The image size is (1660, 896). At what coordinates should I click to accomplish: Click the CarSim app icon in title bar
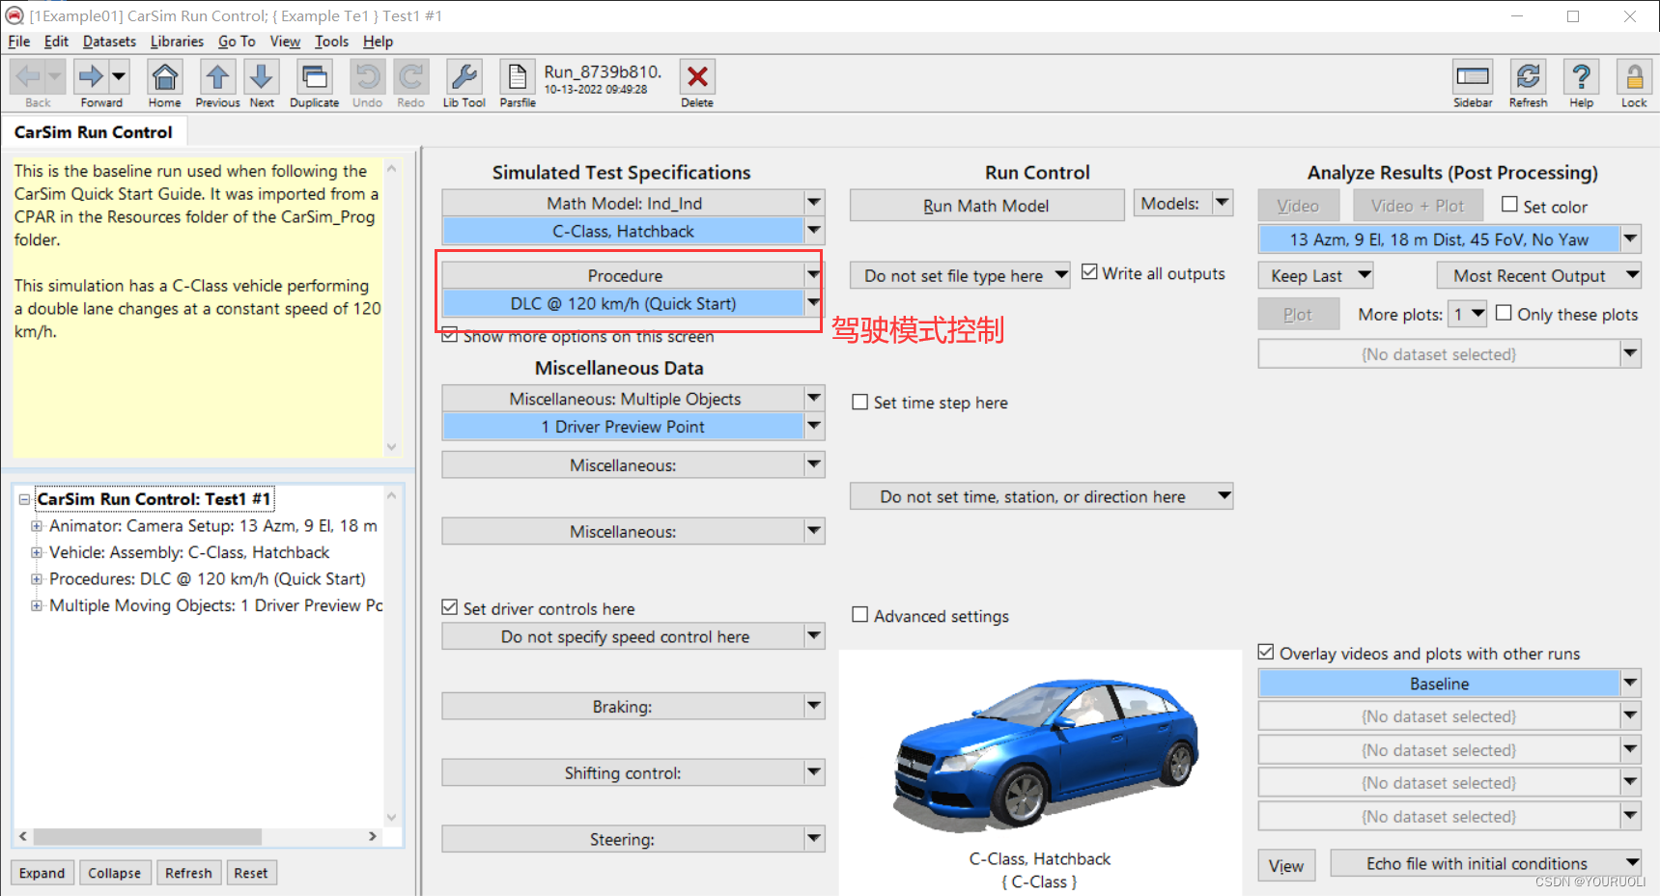click(x=14, y=15)
